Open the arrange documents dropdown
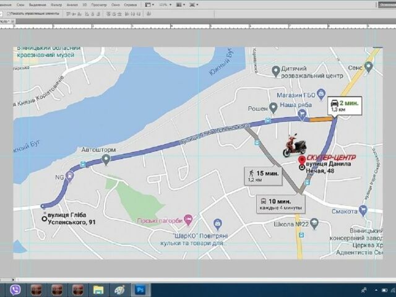This screenshot has width=396, height=297. pos(180,4)
